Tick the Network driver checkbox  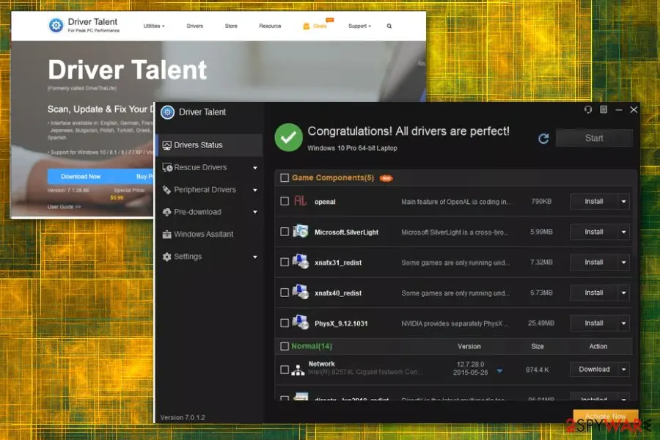tap(285, 370)
